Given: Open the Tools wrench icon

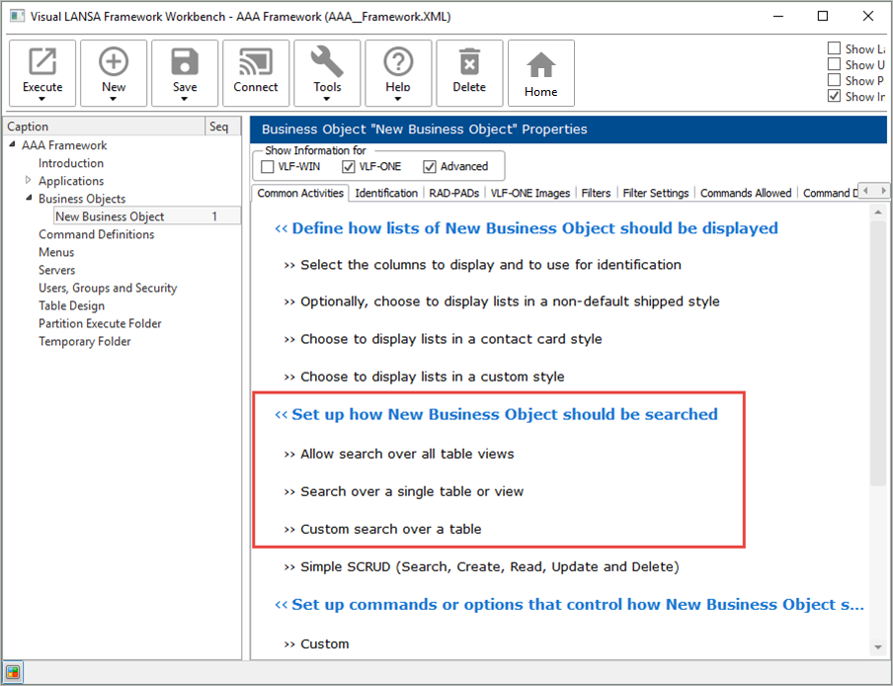Looking at the screenshot, I should pyautogui.click(x=327, y=64).
